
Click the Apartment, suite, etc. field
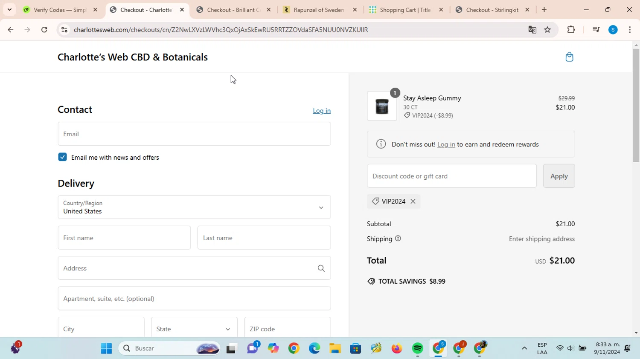pos(194,299)
